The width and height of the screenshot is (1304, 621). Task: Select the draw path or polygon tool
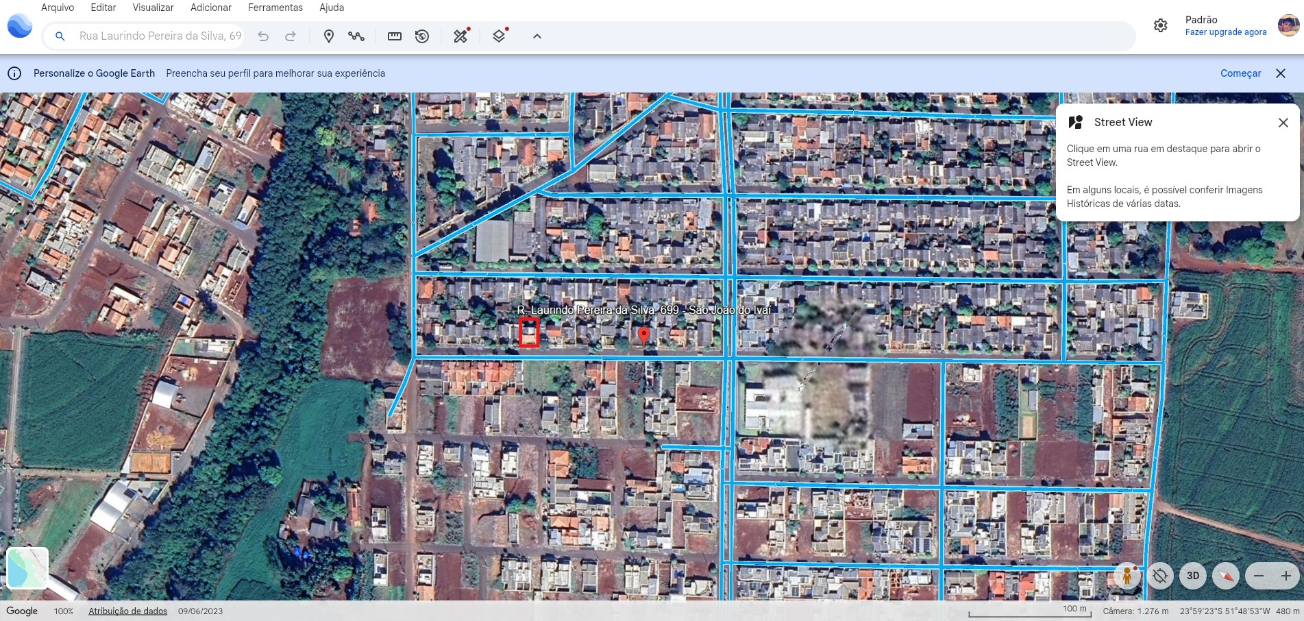pyautogui.click(x=356, y=36)
